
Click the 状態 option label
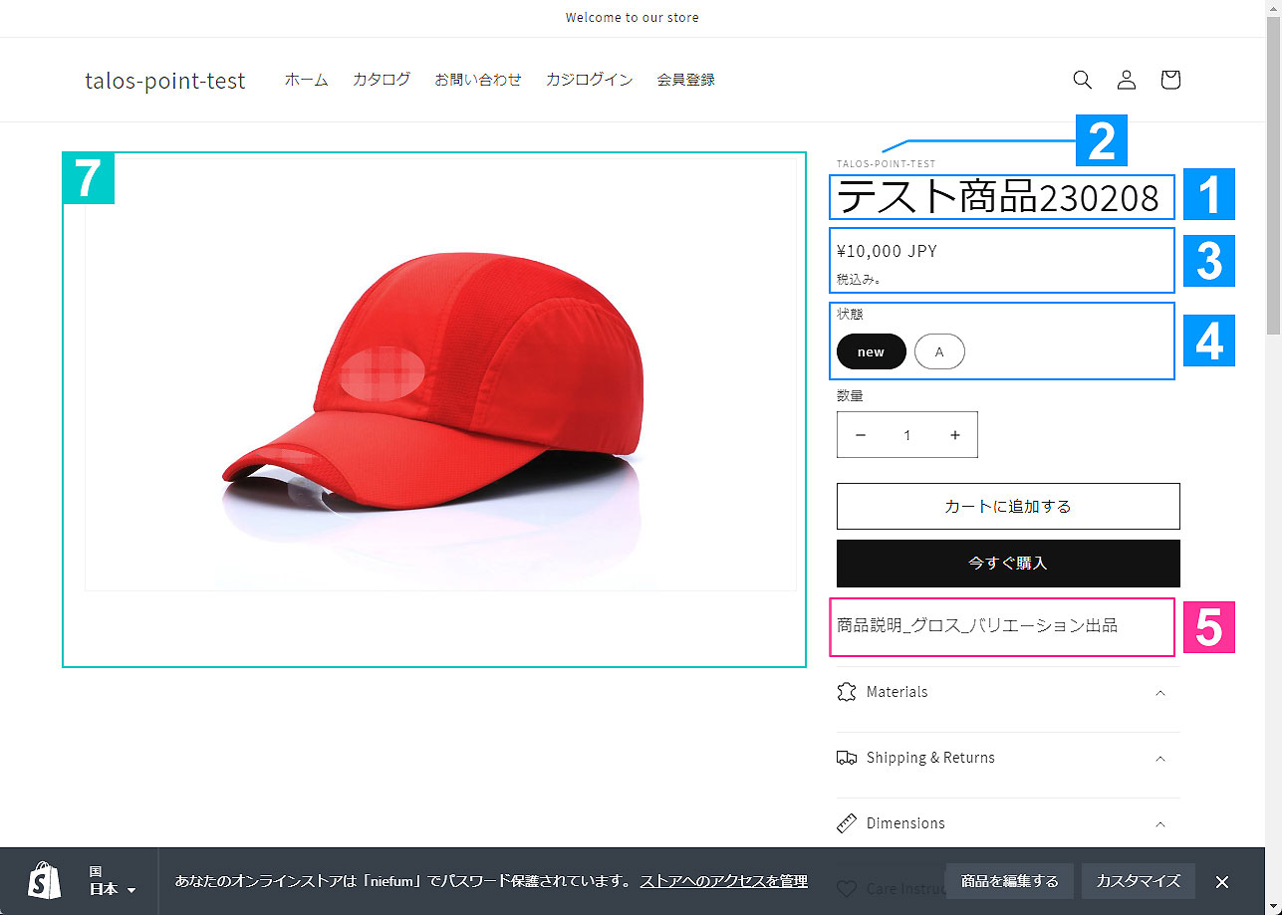[x=850, y=314]
